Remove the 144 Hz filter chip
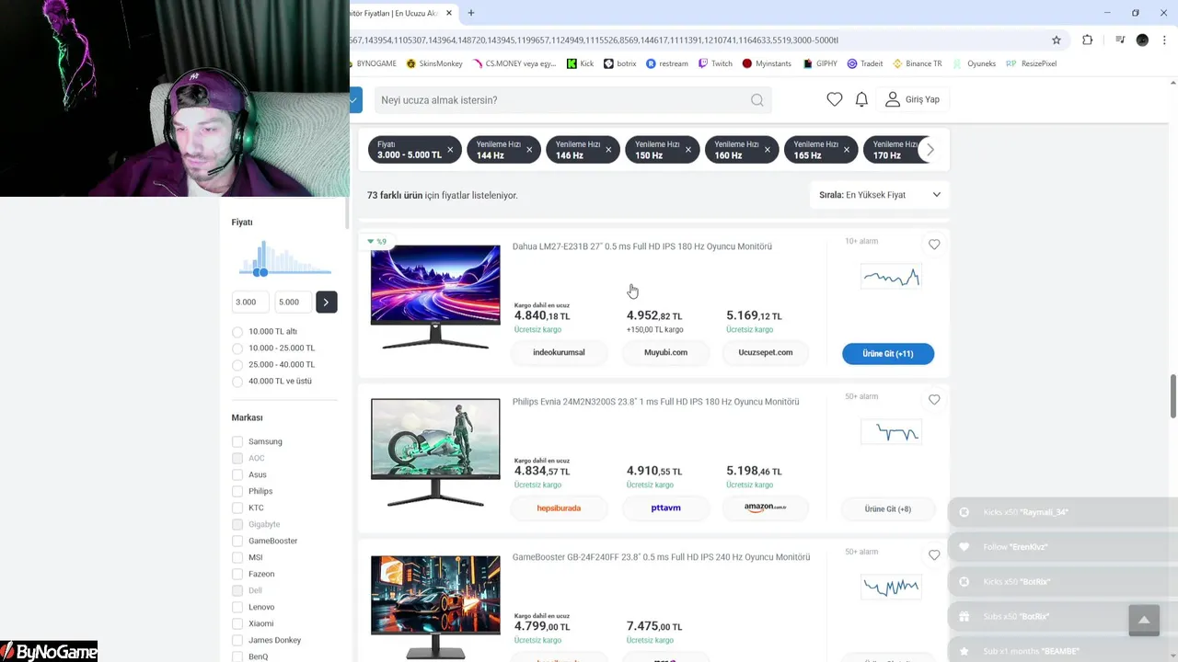 529,150
